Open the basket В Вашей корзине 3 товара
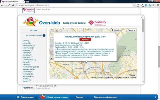The height and width of the screenshot is (100, 160). click(x=57, y=97)
